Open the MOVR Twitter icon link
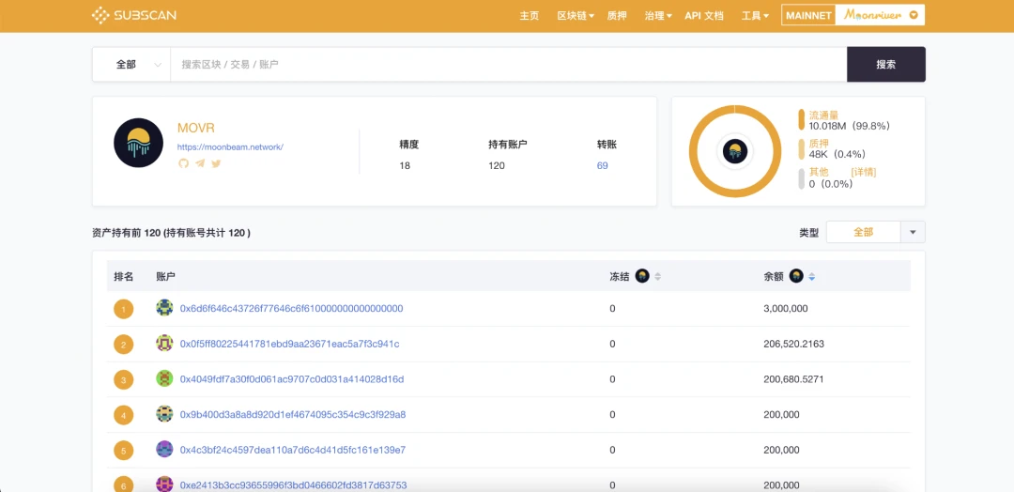The image size is (1014, 492). click(x=216, y=163)
